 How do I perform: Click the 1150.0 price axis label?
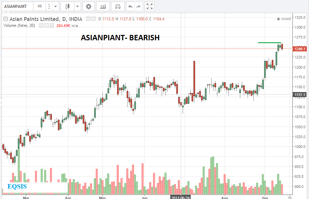pos(300,87)
